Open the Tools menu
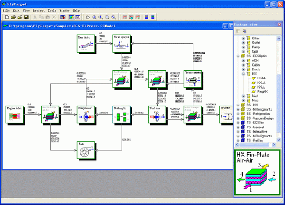Viewport: 285px width, 205px height. (x=52, y=10)
